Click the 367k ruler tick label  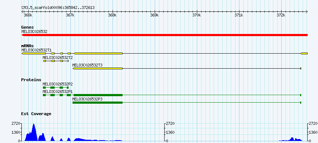coord(70,15)
